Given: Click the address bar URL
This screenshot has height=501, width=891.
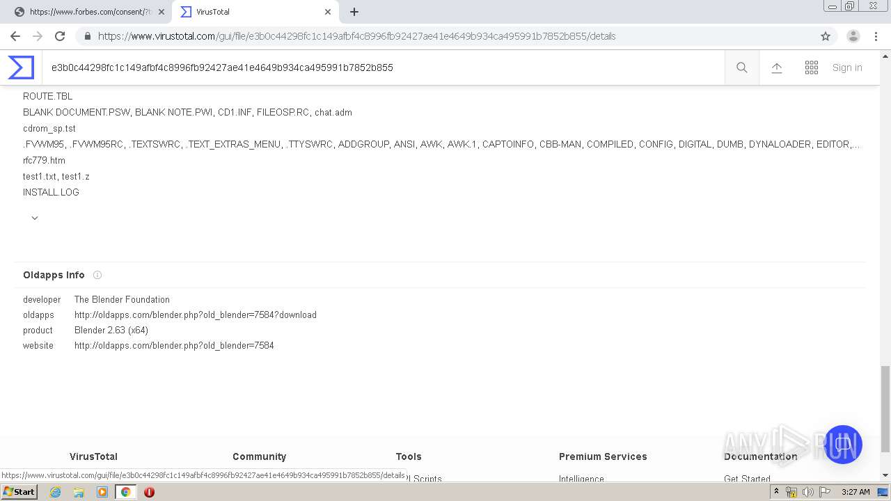Looking at the screenshot, I should pos(356,36).
